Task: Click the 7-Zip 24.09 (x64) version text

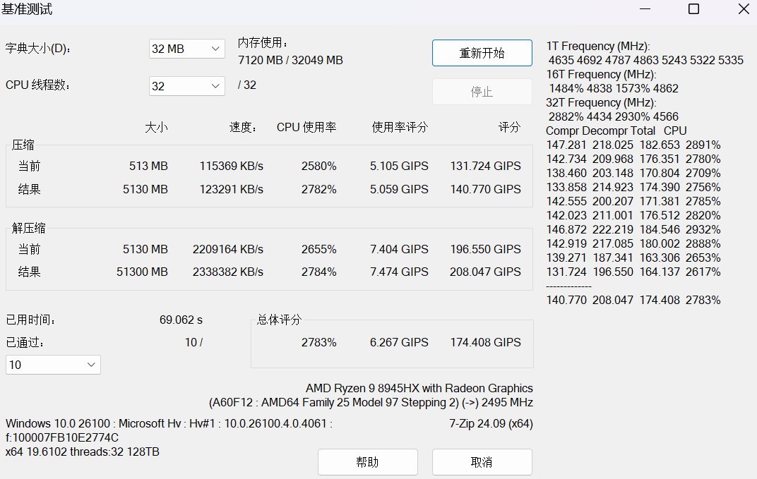Action: click(x=491, y=423)
